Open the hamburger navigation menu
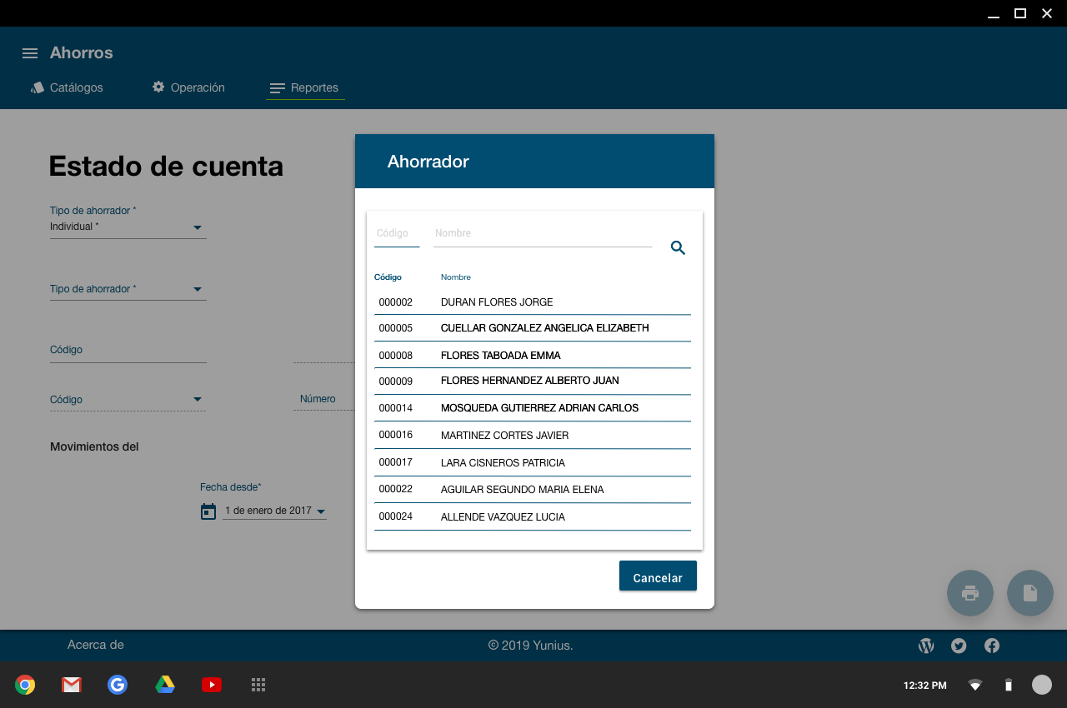The height and width of the screenshot is (708, 1067). click(x=30, y=53)
